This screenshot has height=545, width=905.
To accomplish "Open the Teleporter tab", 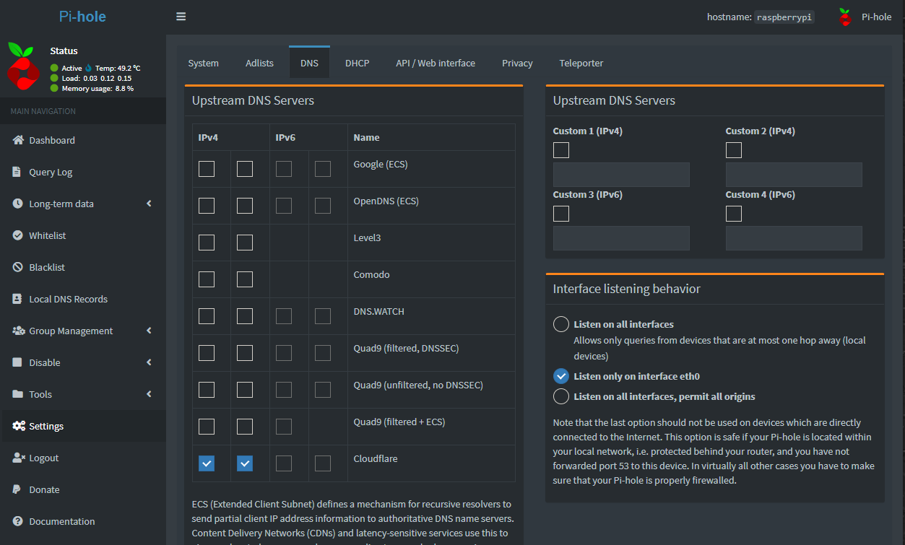I will pos(581,63).
